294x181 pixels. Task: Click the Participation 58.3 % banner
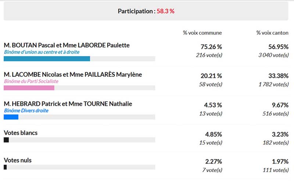[146, 11]
